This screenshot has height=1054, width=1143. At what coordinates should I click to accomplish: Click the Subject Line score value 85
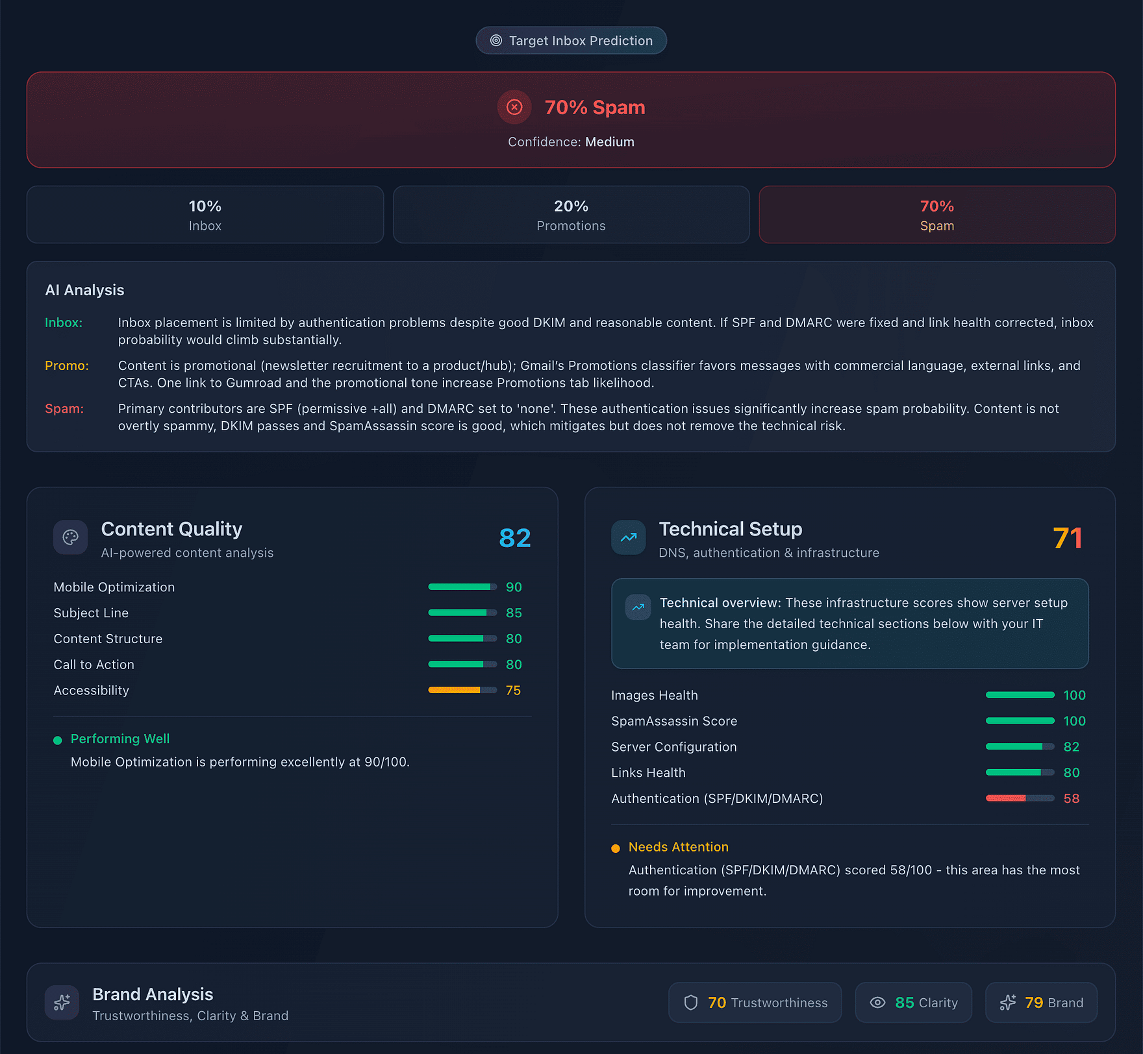(514, 613)
